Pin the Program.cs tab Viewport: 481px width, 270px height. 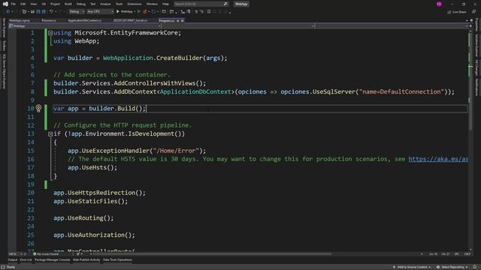click(177, 20)
